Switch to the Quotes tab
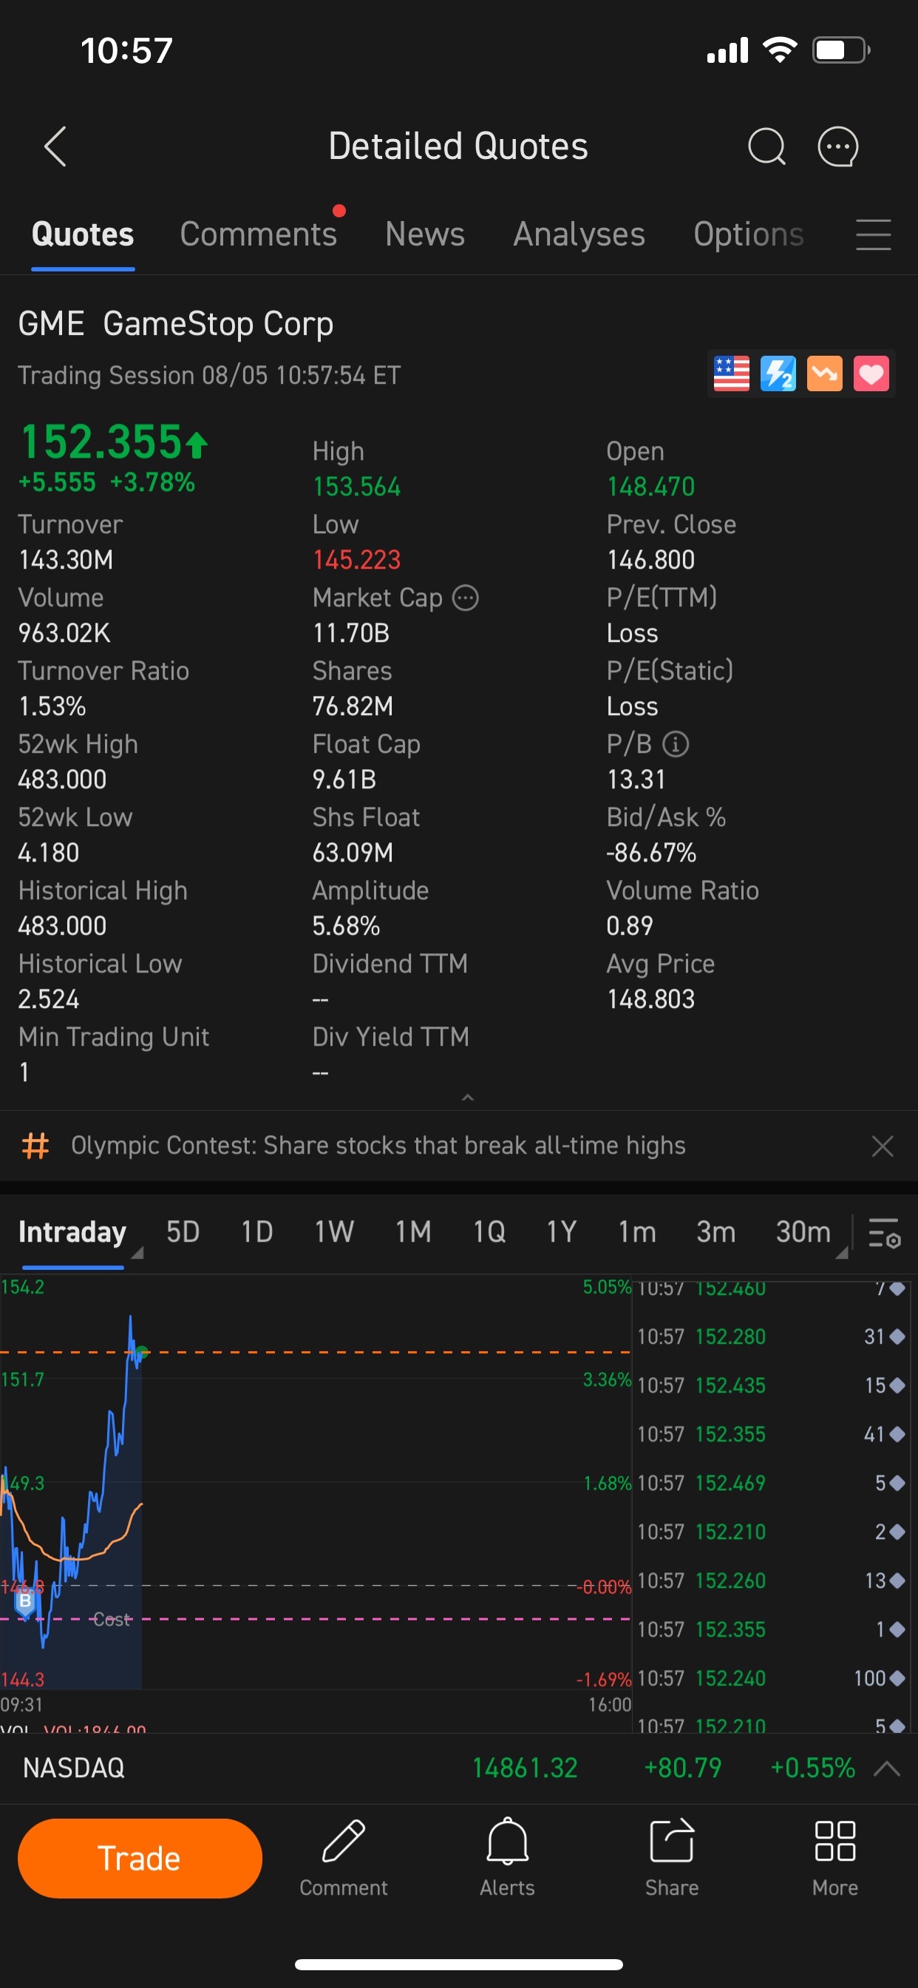Screen dimensions: 918x1988 83,234
